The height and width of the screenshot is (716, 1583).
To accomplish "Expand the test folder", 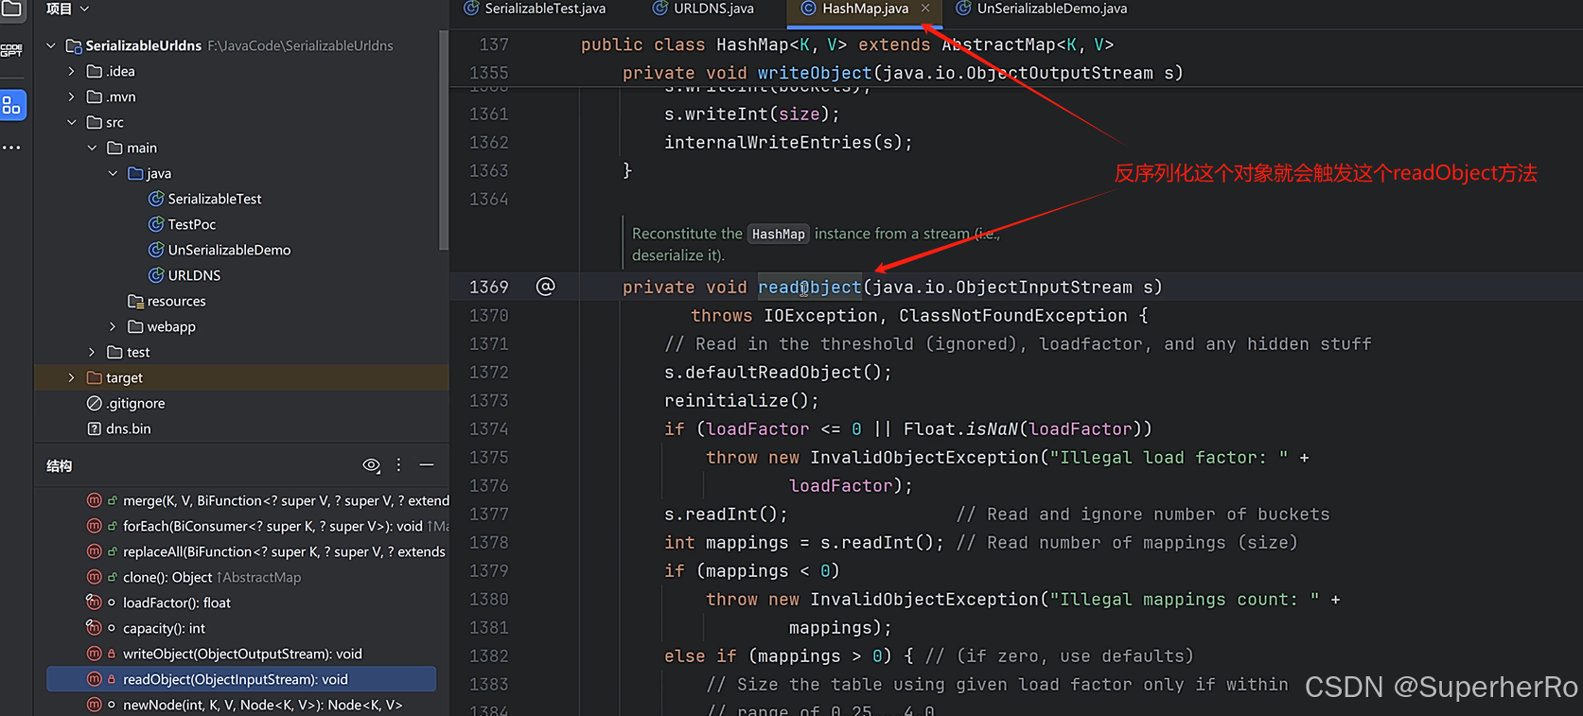I will (x=93, y=352).
